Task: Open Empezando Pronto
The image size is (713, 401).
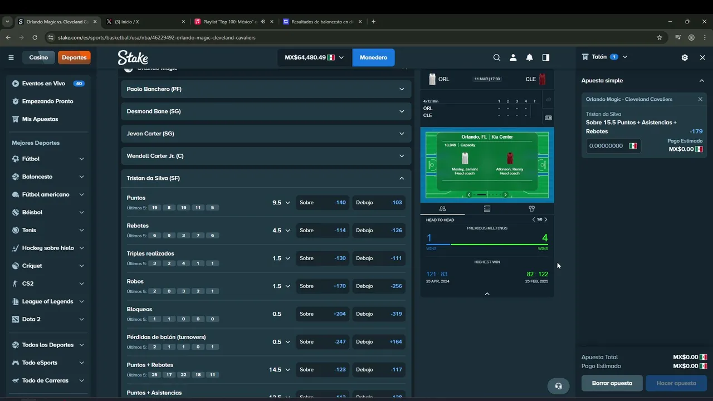Action: point(48,101)
